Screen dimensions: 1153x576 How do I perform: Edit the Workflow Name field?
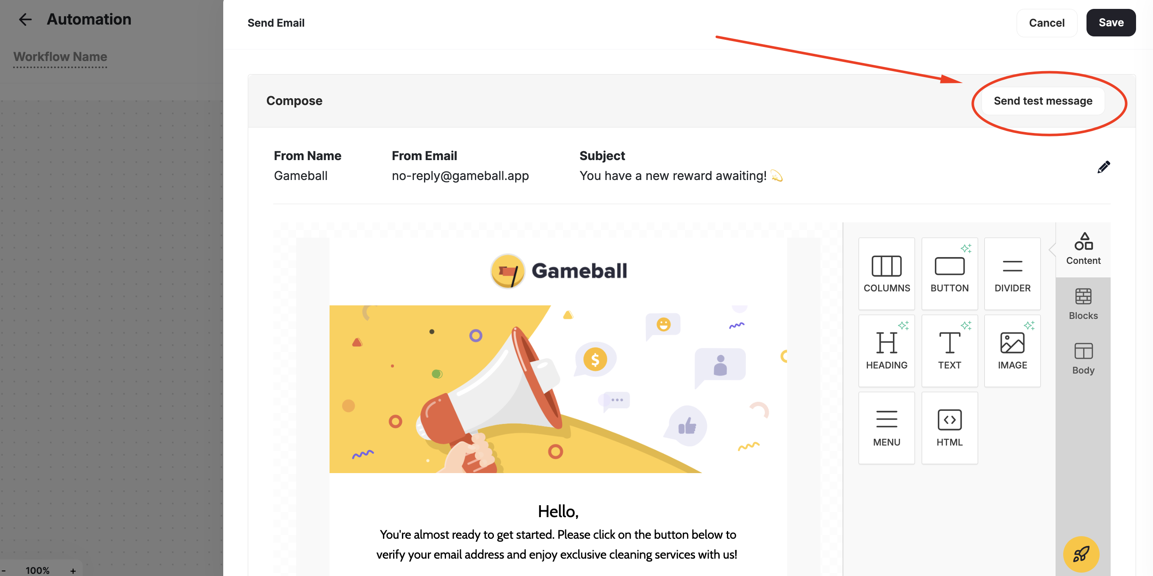click(60, 57)
